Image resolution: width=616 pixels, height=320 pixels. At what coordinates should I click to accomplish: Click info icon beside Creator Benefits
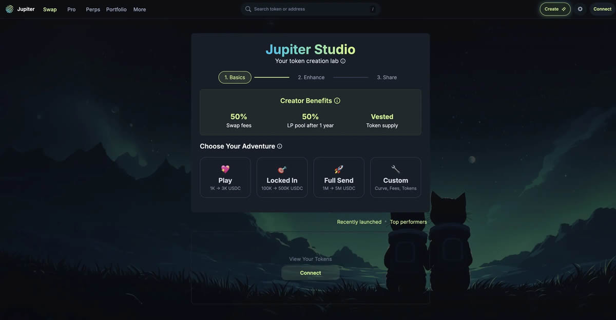pos(337,101)
